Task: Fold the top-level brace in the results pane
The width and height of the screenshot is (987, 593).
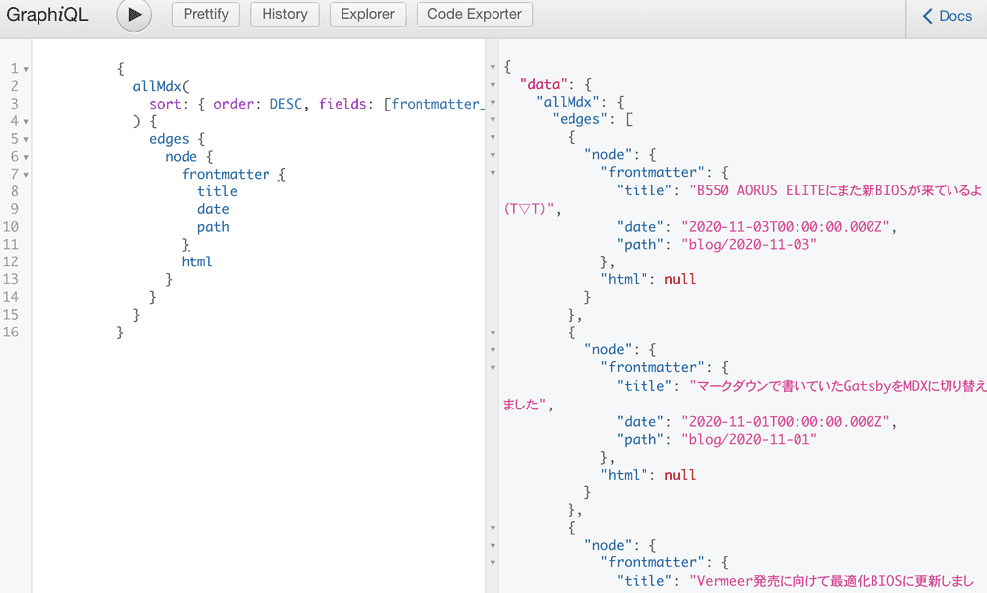Action: (x=493, y=67)
